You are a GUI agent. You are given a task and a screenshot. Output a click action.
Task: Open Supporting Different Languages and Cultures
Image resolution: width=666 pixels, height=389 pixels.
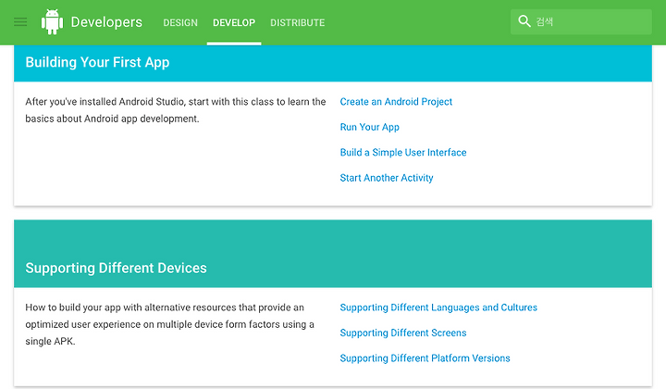pos(438,307)
